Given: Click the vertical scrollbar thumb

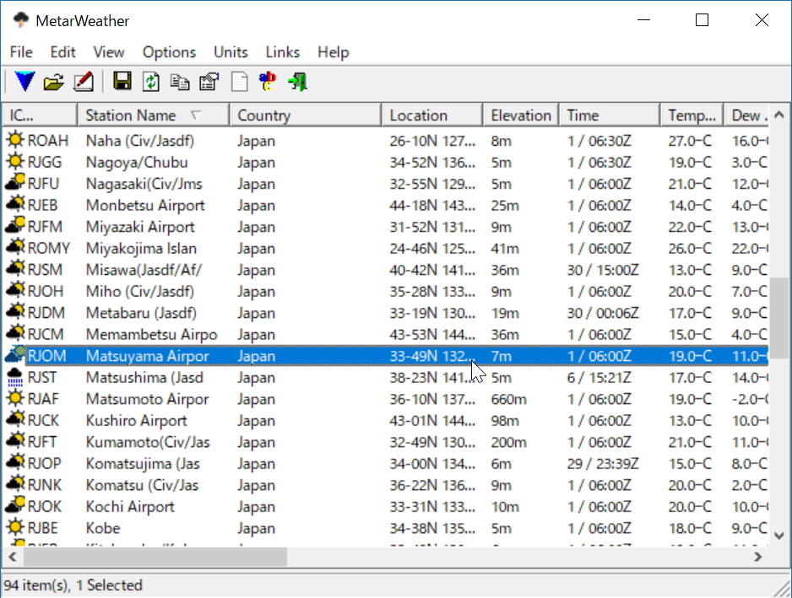Looking at the screenshot, I should coord(778,317).
